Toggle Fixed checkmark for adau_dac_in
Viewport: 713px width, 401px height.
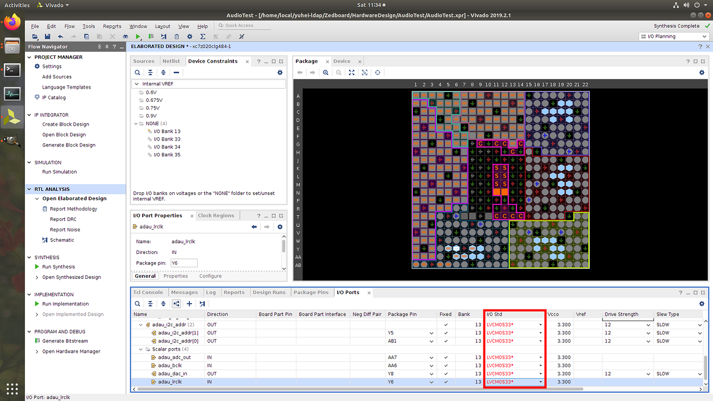coord(446,374)
